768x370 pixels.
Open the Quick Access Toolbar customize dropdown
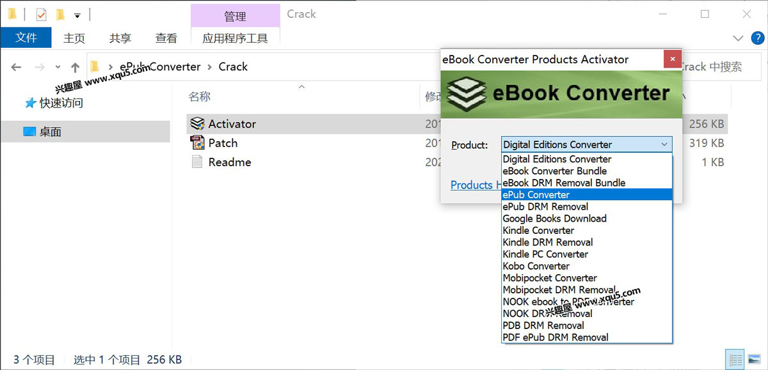pos(77,15)
